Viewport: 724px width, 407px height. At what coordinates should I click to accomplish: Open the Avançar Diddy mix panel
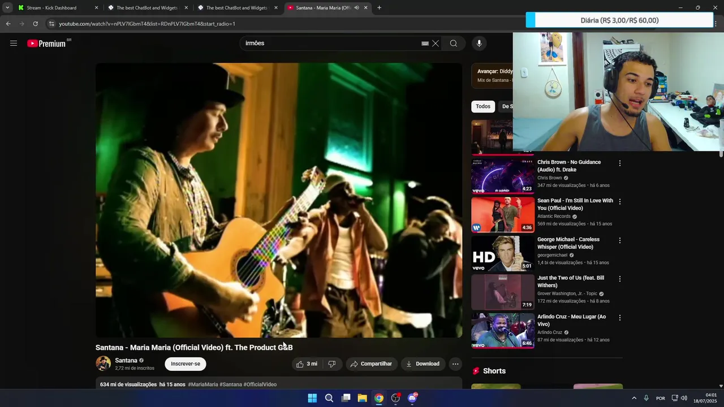492,76
